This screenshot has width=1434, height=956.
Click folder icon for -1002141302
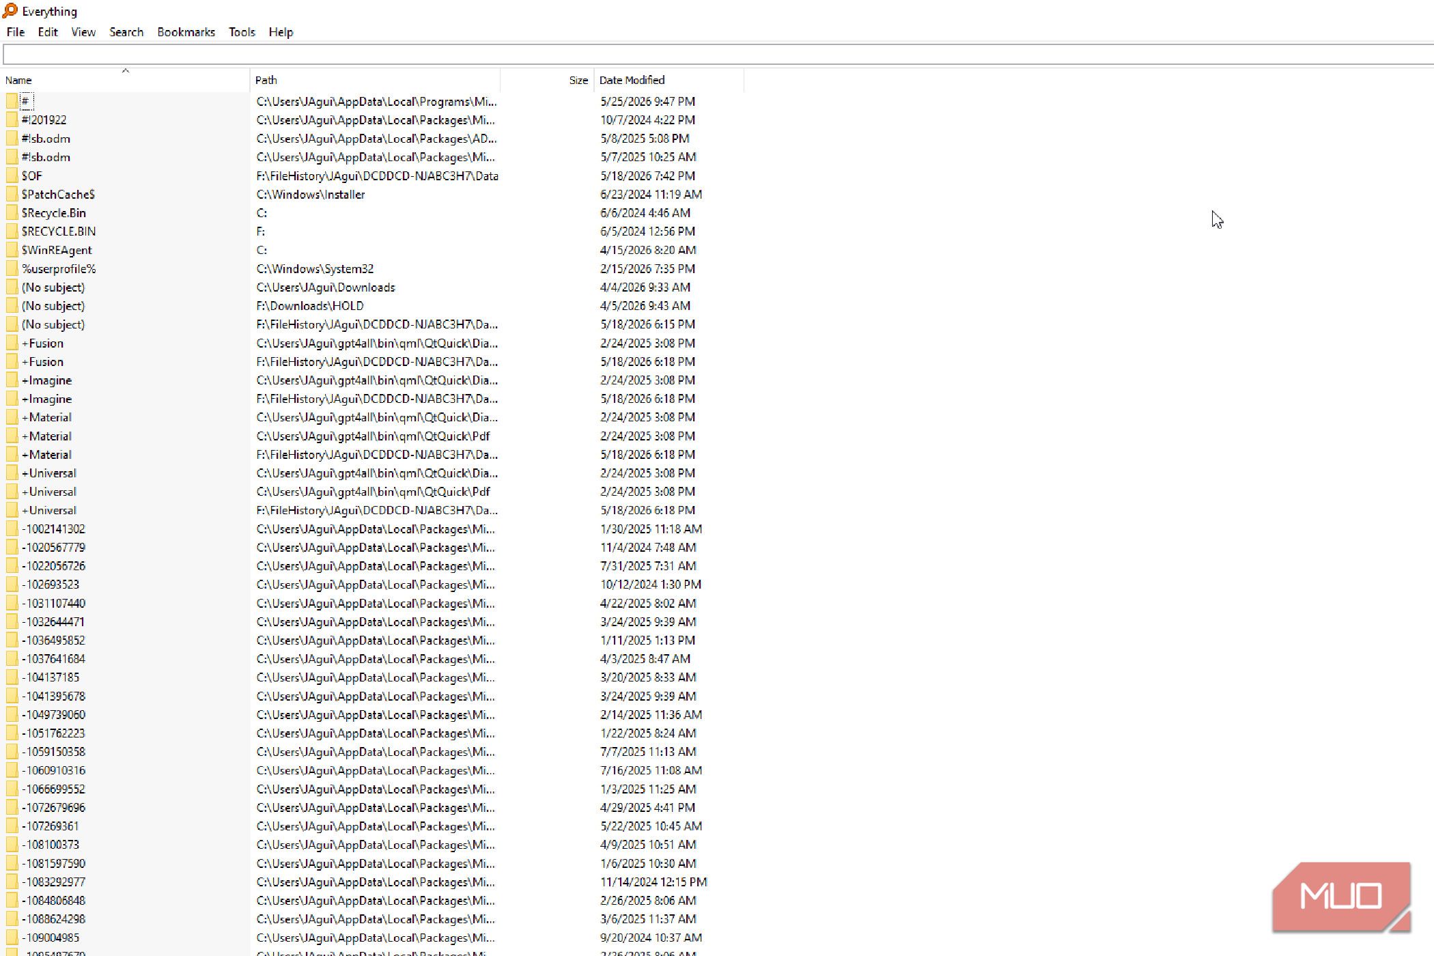[x=12, y=529]
